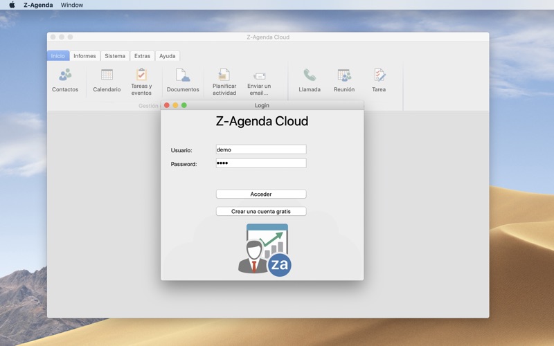Open the Sistema tab

pyautogui.click(x=115, y=56)
